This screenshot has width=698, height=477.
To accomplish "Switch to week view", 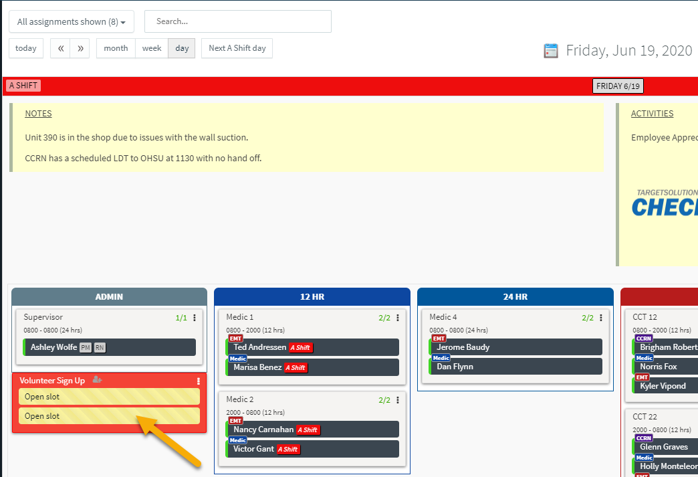I will click(x=152, y=48).
